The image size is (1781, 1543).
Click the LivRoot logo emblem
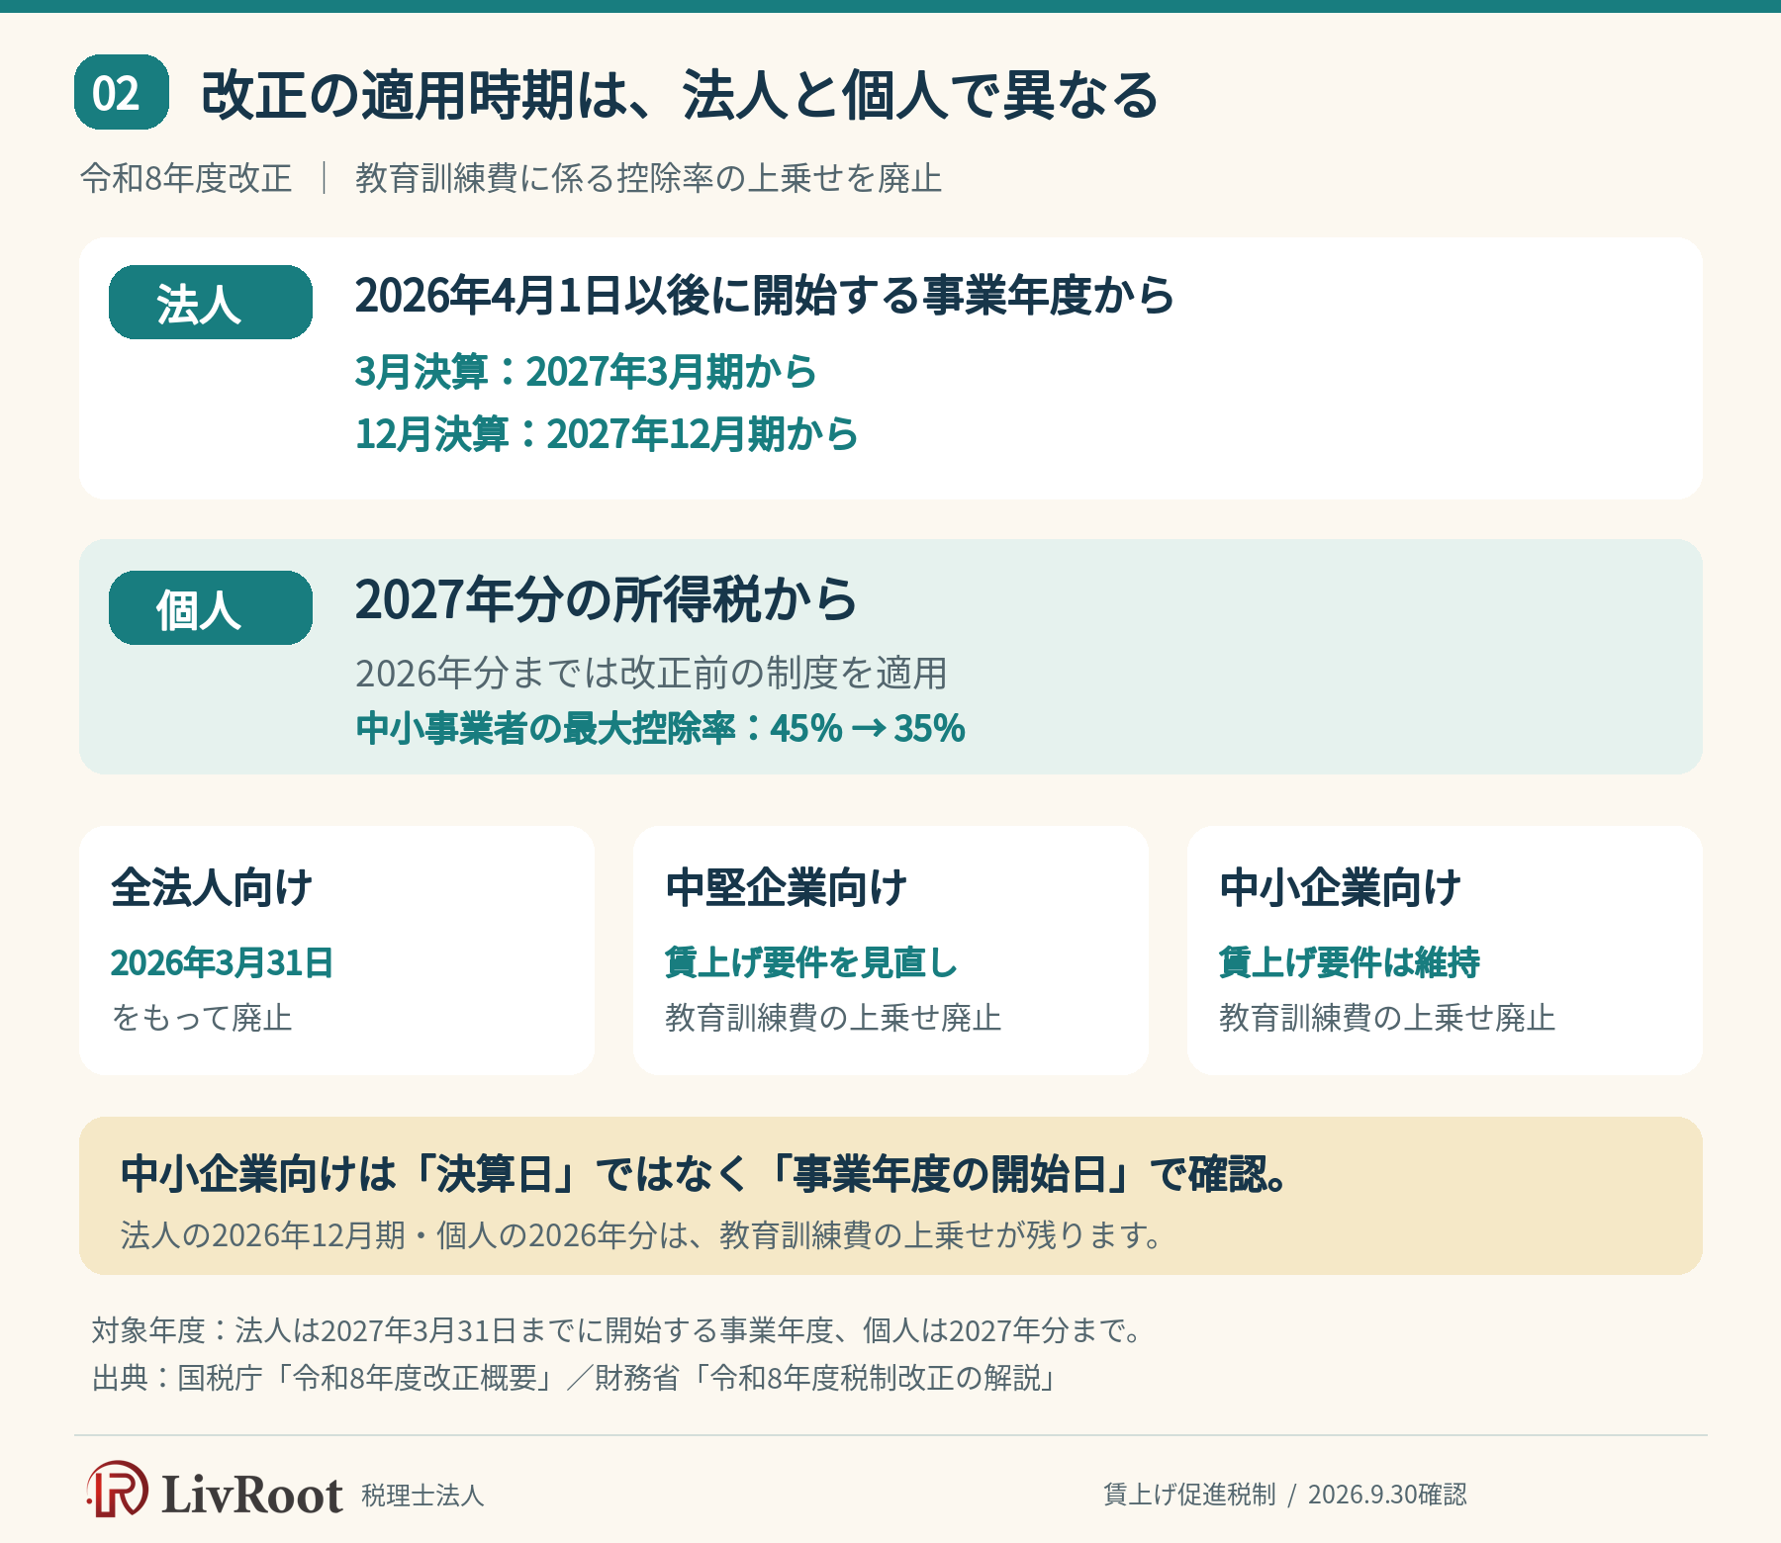click(x=118, y=1490)
